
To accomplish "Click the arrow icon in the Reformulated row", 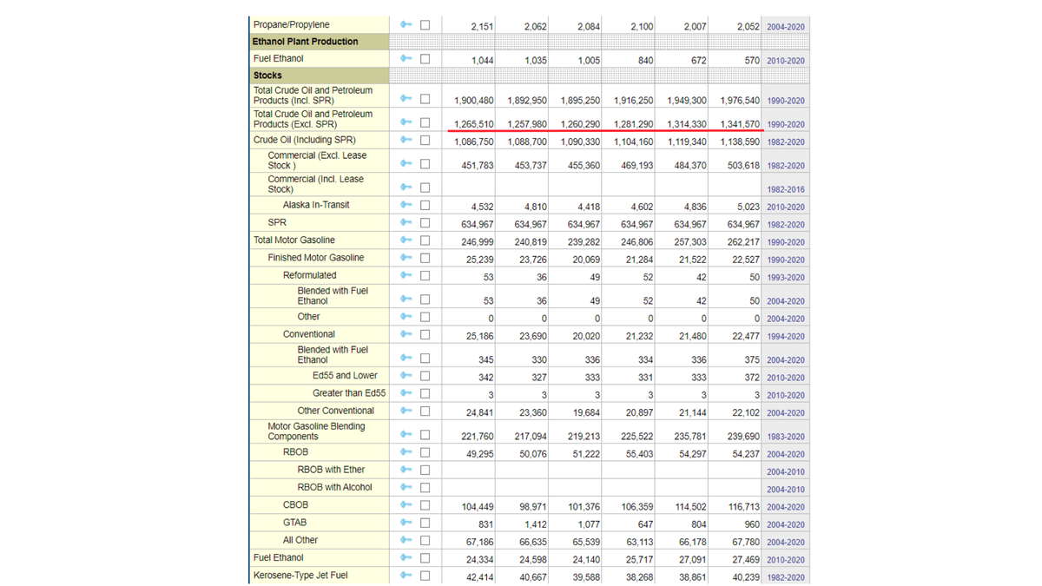I will (x=406, y=275).
